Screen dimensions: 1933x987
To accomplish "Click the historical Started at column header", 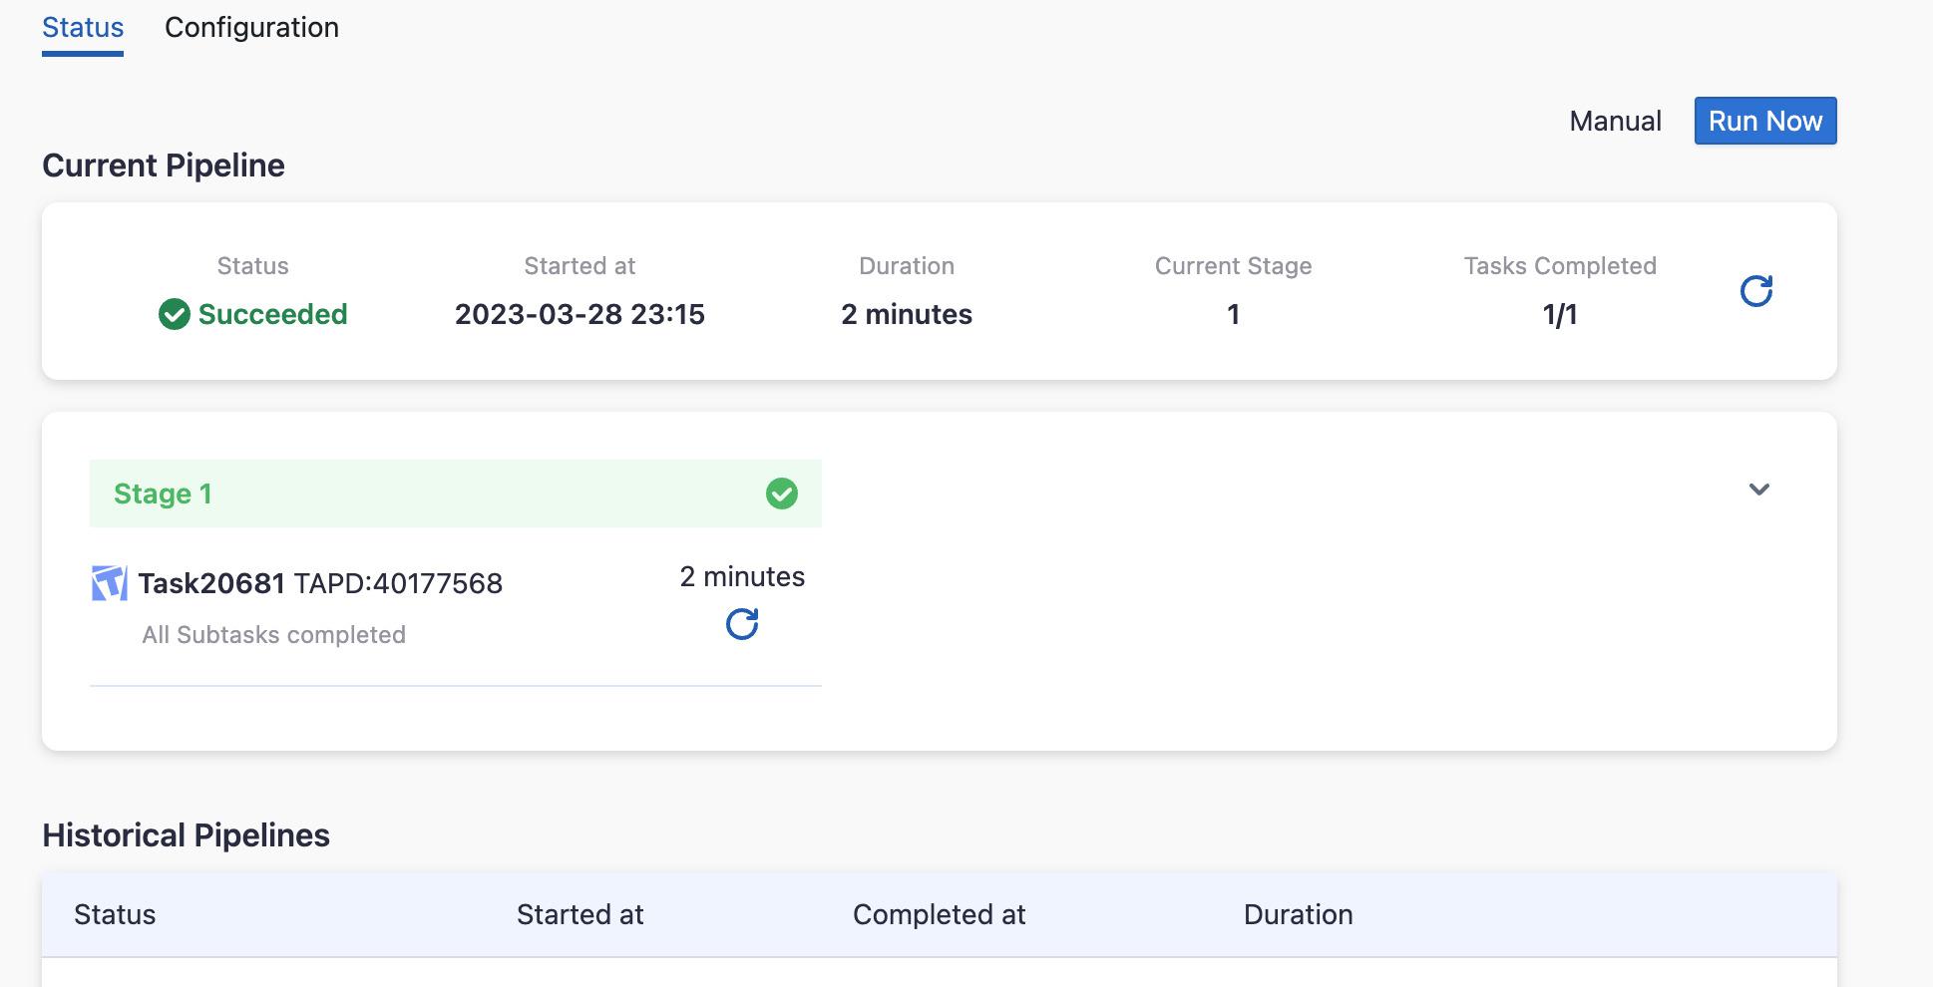I will [580, 915].
